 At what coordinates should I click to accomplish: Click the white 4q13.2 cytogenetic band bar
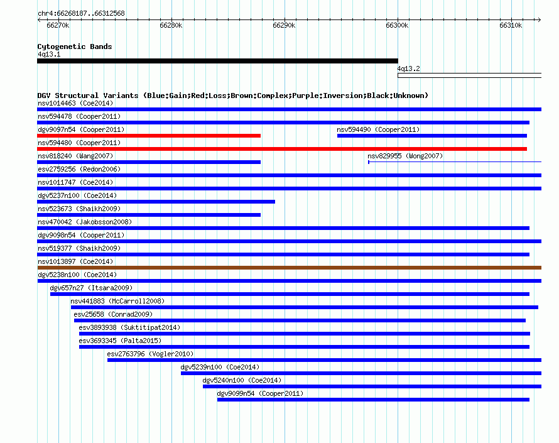470,75
